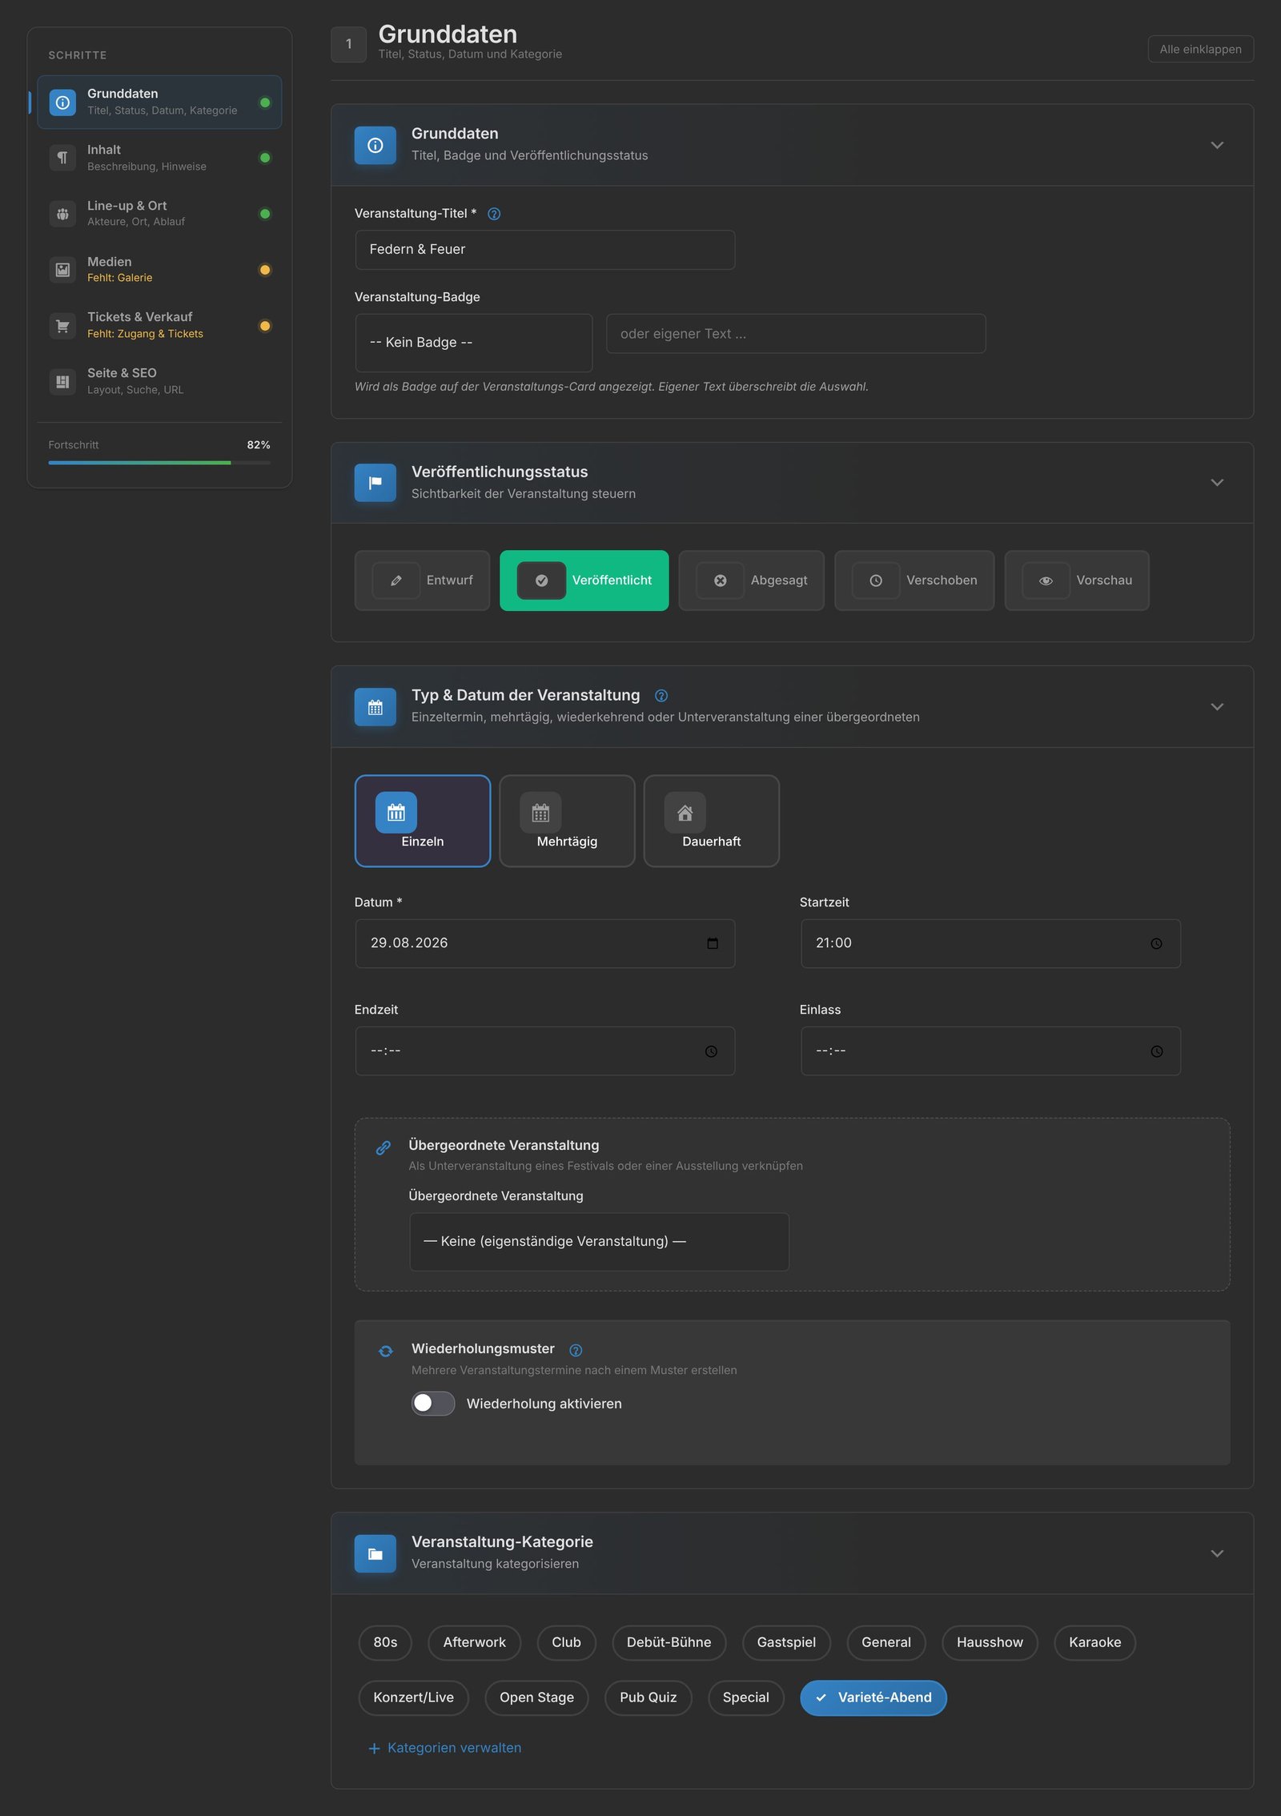Go to the Line-up & Ort step
This screenshot has height=1816, width=1281.
[x=159, y=214]
